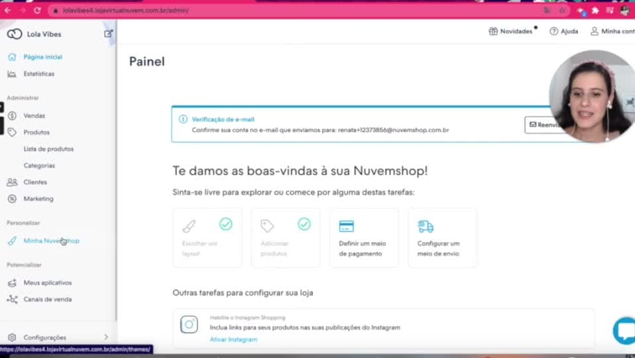Open the Minha conta menu

(612, 31)
